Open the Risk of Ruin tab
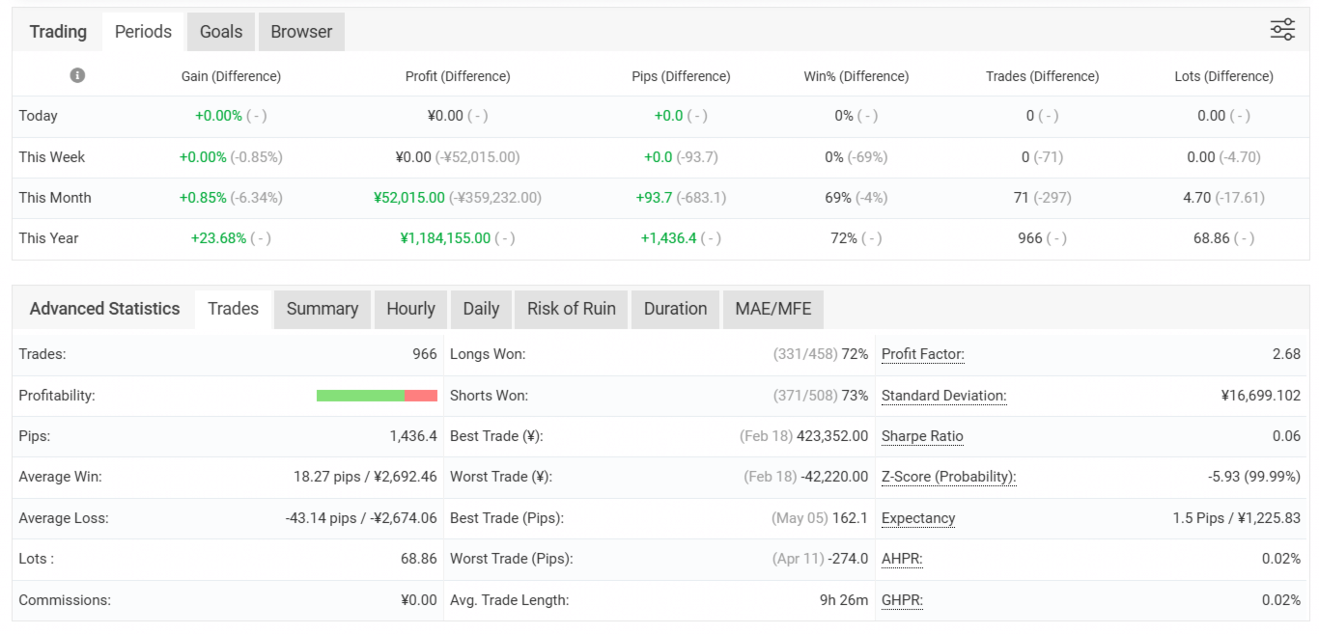The width and height of the screenshot is (1319, 634). point(571,309)
